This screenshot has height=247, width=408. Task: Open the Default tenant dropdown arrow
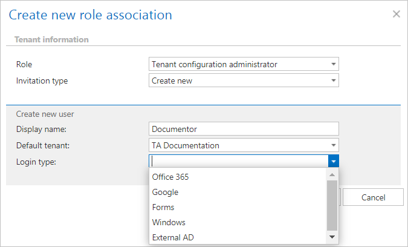(333, 145)
